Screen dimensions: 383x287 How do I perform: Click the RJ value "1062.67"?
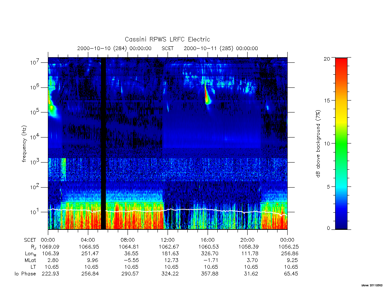[169, 247]
